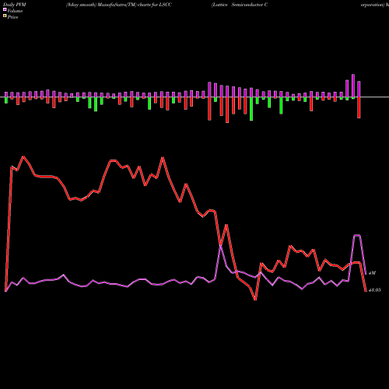This screenshot has width=389, height=389.
Task: Click the red-green Price legend swatch
Action: [5, 16]
